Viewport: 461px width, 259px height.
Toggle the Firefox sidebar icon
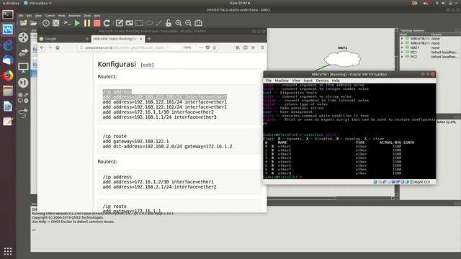tap(245, 47)
